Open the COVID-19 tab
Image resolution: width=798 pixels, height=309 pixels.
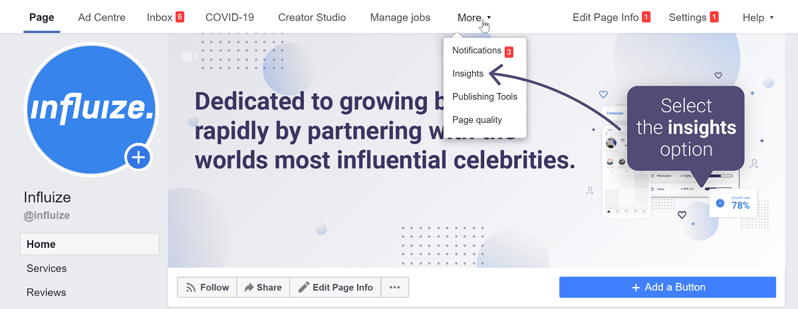coord(229,17)
